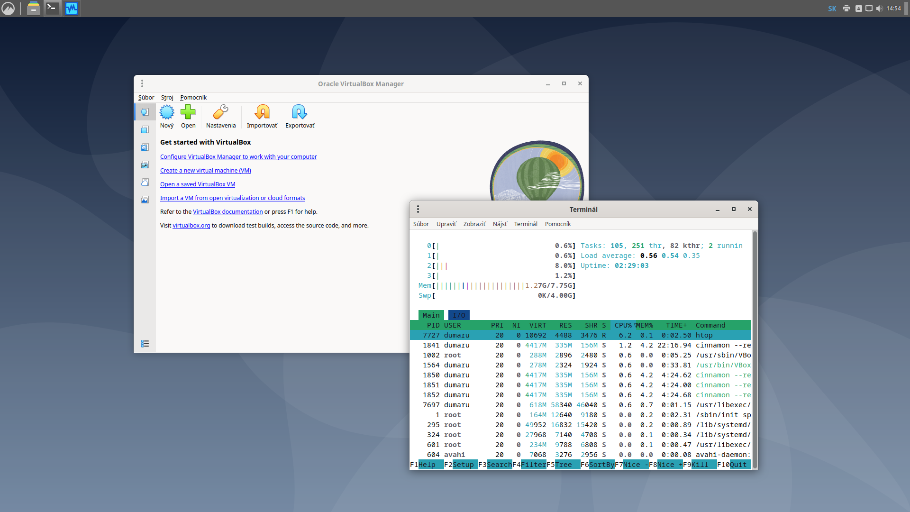The height and width of the screenshot is (512, 910).
Task: Open Nájsť menu in Terminál
Action: 500,224
